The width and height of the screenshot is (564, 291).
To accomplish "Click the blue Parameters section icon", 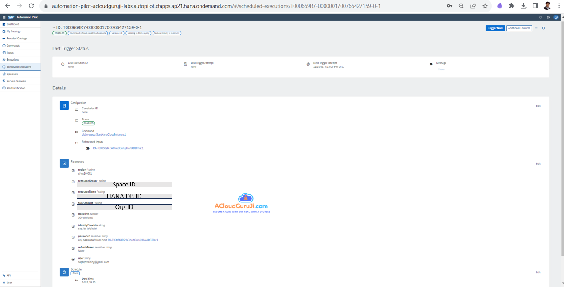I will pyautogui.click(x=64, y=163).
